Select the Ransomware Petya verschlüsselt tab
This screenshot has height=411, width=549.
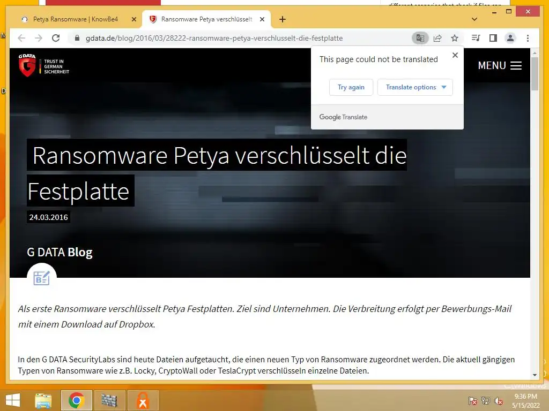[x=206, y=19]
